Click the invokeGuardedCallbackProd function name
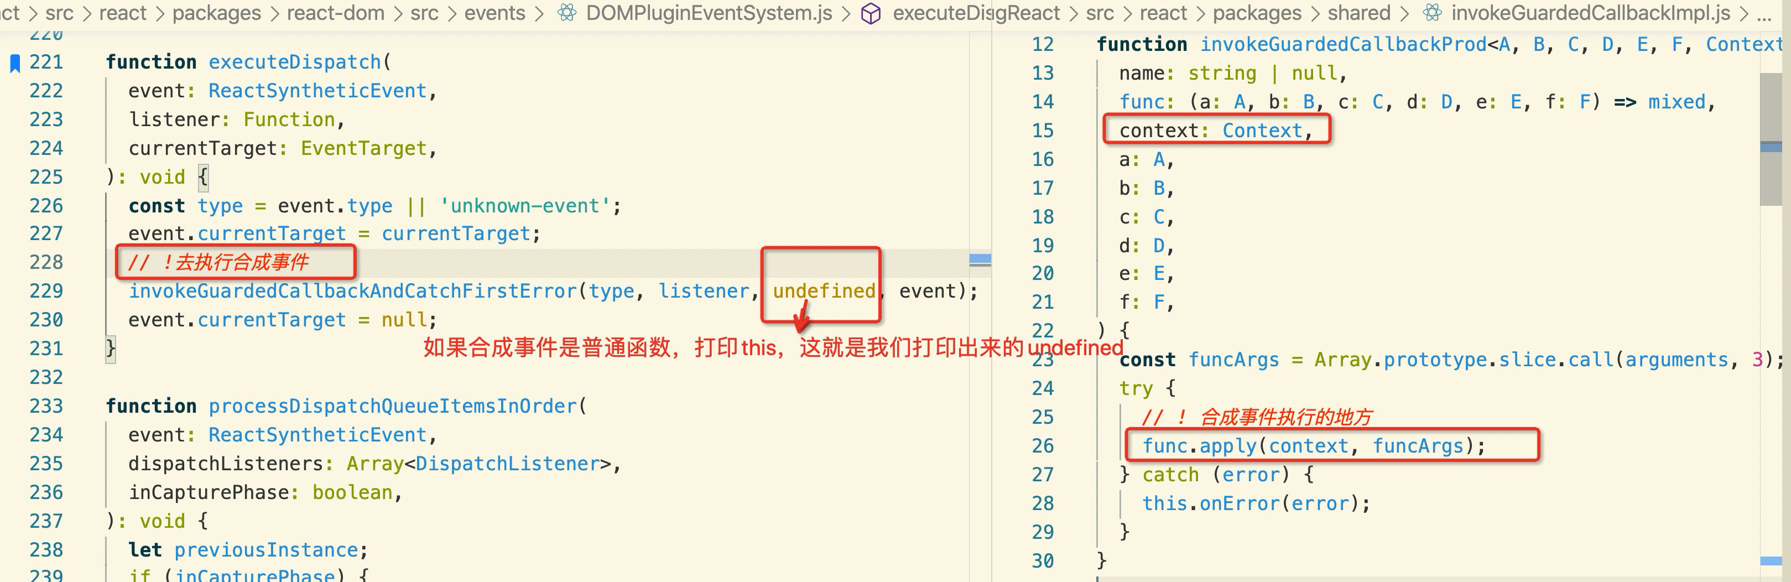This screenshot has width=1791, height=582. click(x=1343, y=44)
